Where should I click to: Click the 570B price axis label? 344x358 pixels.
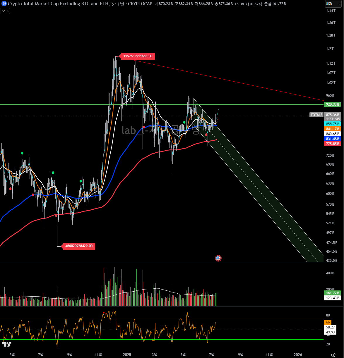330,204
